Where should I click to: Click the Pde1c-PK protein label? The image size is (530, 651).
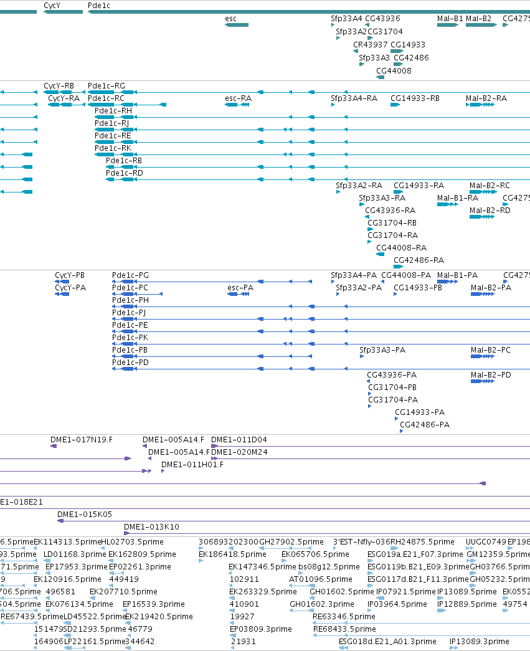click(x=130, y=338)
